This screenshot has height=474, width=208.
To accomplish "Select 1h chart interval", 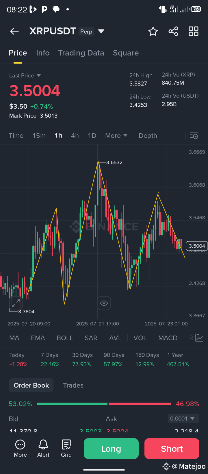I will coord(58,136).
